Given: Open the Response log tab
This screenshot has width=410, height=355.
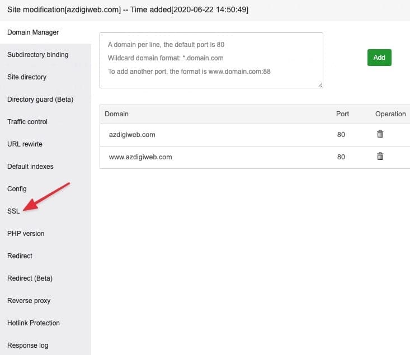Looking at the screenshot, I should tap(27, 345).
